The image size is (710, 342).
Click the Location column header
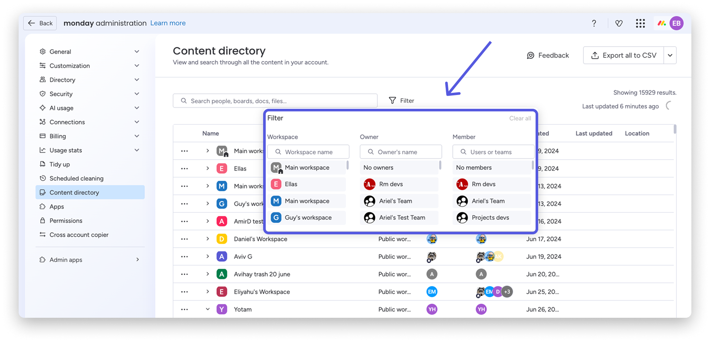tap(637, 133)
